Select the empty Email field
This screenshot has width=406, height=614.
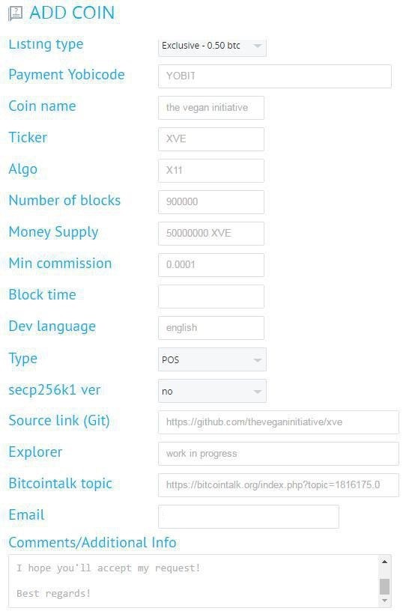click(x=249, y=517)
